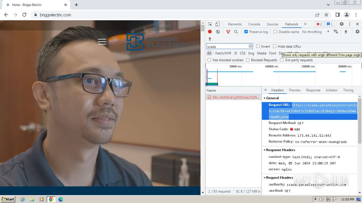Toggle device toolbar icon in DevTools
362x203 pixels.
click(217, 24)
